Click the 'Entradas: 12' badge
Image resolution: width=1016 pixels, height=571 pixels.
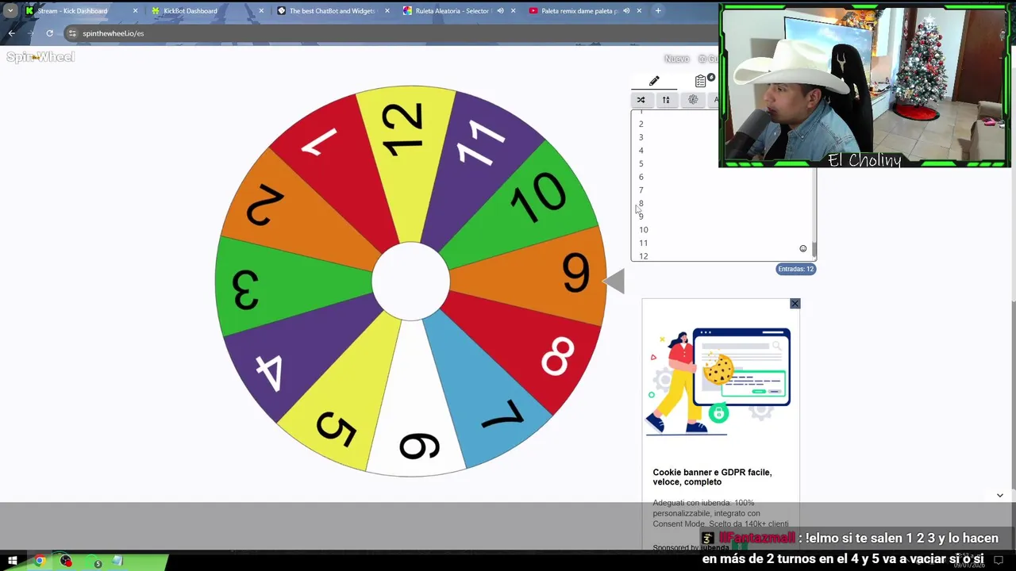[x=795, y=269]
